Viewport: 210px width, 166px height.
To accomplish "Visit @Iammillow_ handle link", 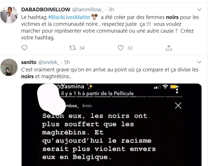I will 88,10.
